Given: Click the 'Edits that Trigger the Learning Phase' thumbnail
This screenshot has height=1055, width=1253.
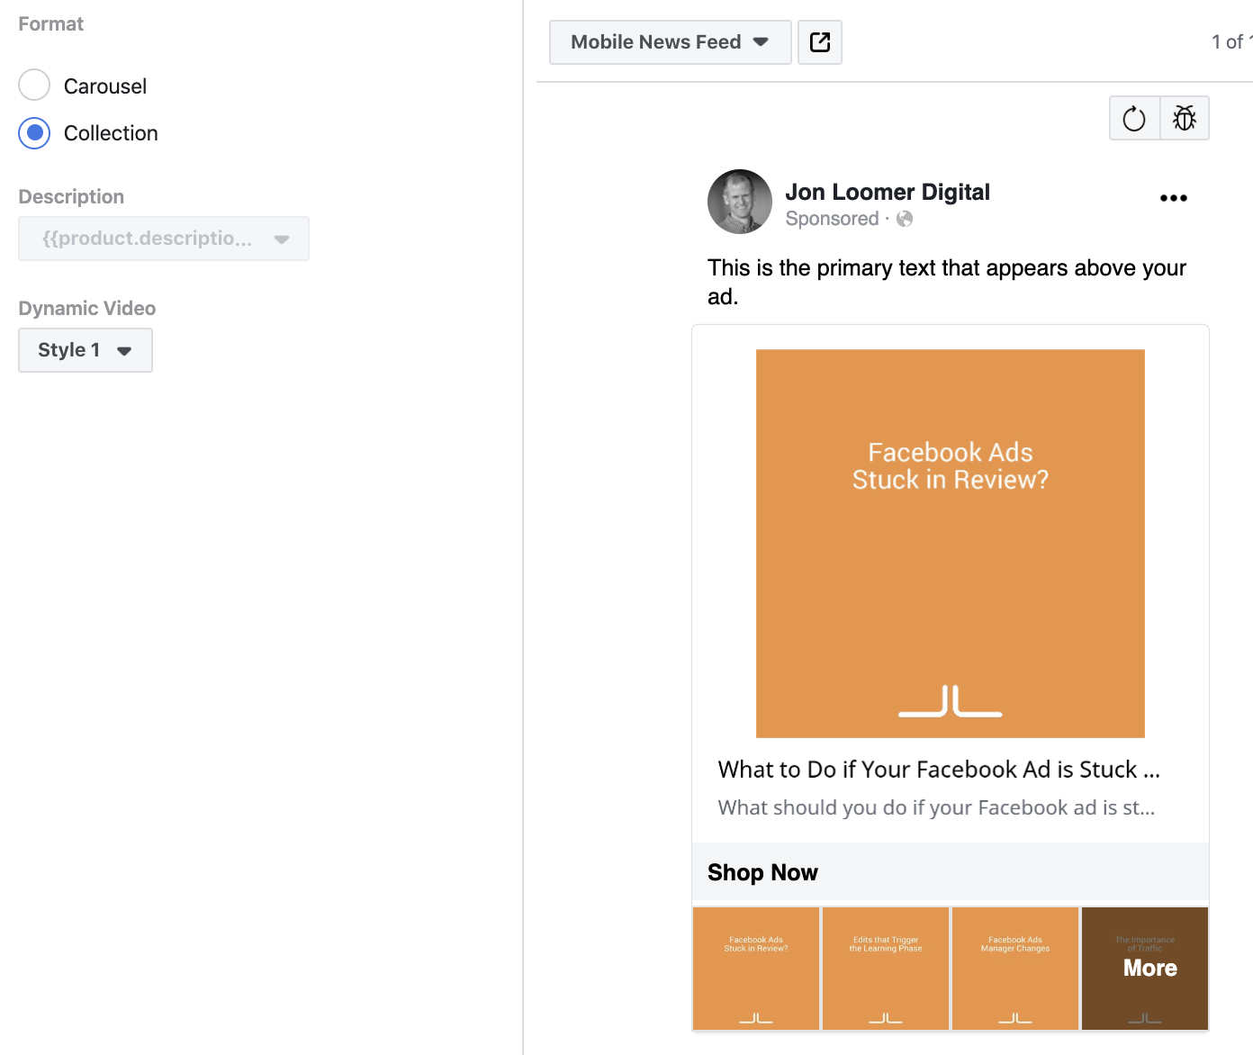Looking at the screenshot, I should click(886, 969).
